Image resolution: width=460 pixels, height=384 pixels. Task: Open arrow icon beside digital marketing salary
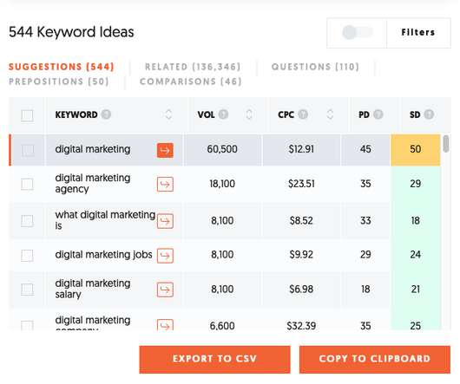(x=165, y=290)
